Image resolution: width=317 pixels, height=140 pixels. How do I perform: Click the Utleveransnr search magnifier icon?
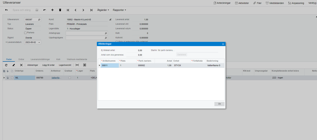39,20
